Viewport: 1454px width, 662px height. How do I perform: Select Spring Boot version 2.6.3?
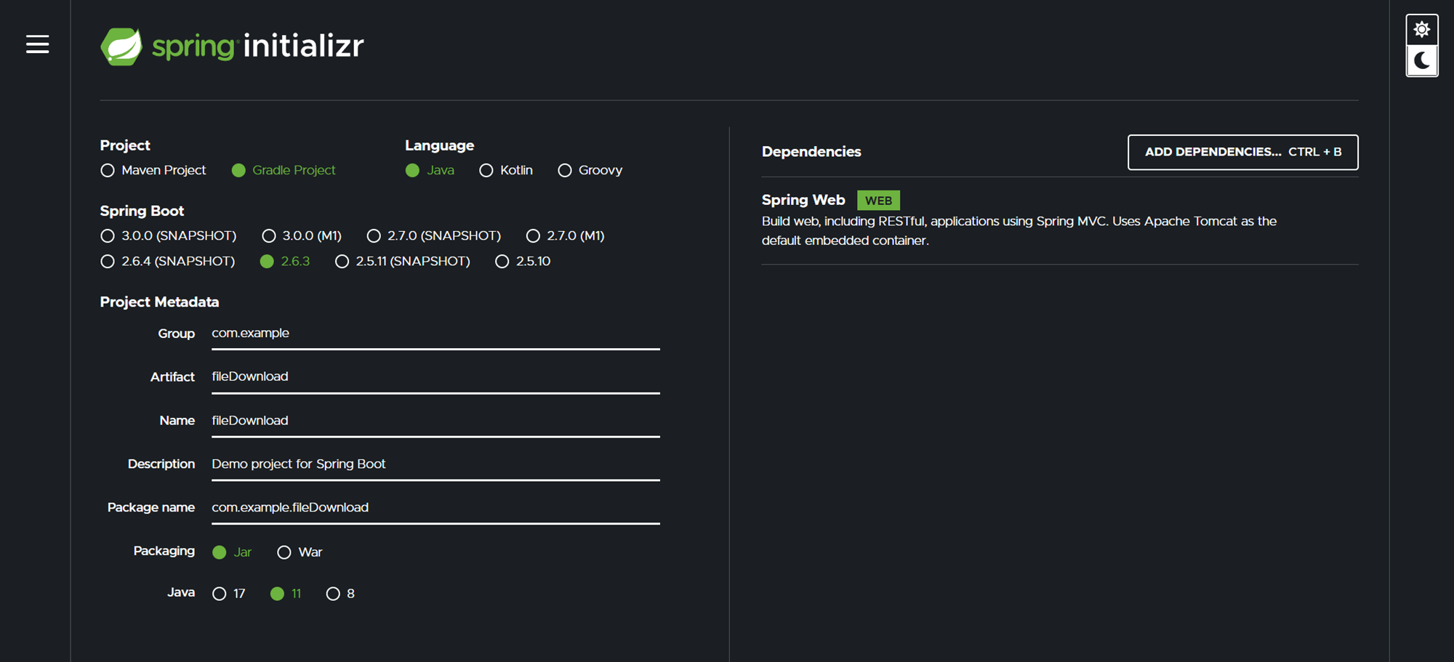click(x=285, y=261)
